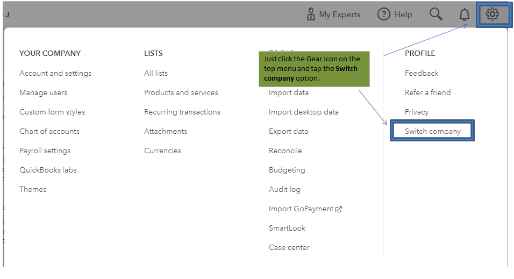514x279 pixels.
Task: Select Switch company option
Action: [x=433, y=131]
